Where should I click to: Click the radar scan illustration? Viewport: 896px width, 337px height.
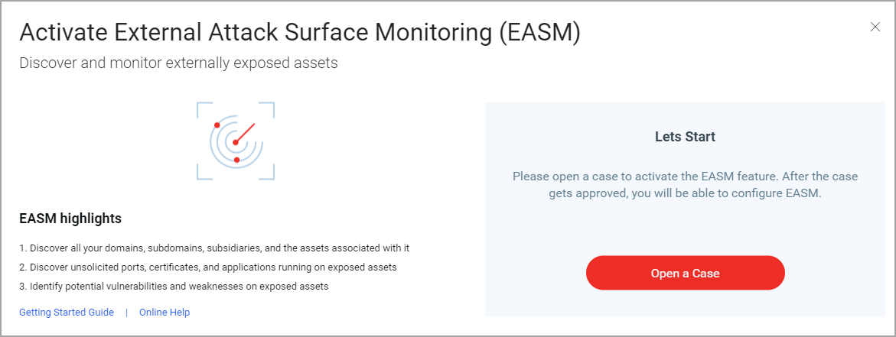[236, 141]
